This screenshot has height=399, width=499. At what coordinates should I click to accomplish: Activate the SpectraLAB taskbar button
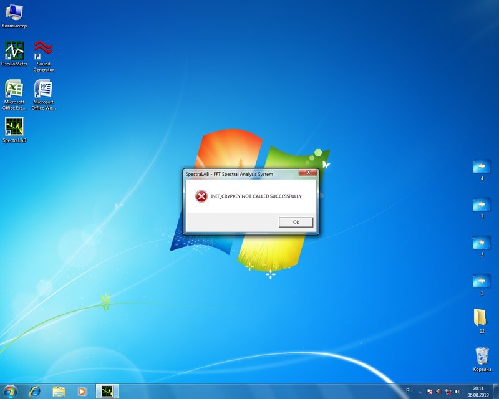coord(107,391)
